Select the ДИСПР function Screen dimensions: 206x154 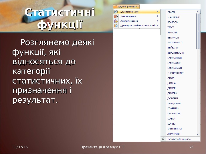pyautogui.click(x=171, y=88)
